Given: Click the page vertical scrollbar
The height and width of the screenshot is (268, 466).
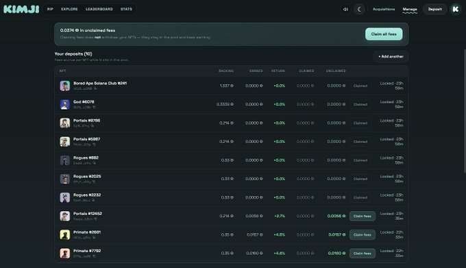Looking at the screenshot, I should [465, 111].
